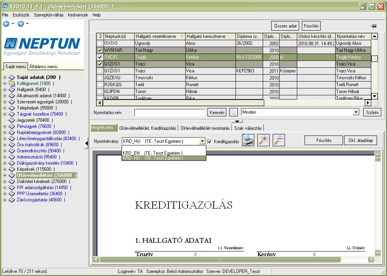Click into the Nyomtatási név search field
Viewport: 387px width, 276px height.
point(170,113)
